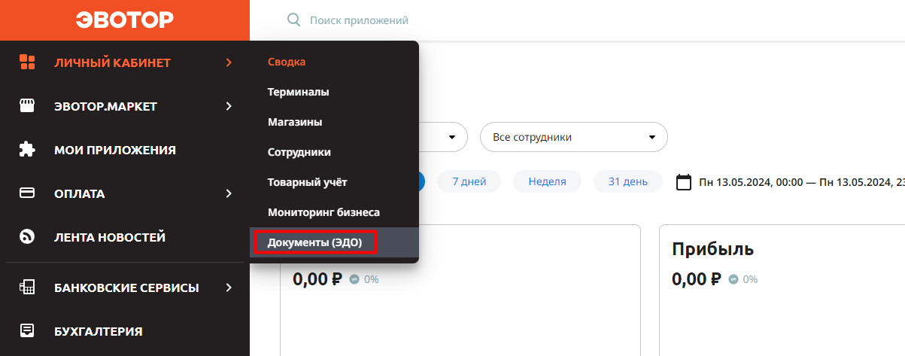Open Магазины in the submenu
This screenshot has width=905, height=356.
pos(295,122)
